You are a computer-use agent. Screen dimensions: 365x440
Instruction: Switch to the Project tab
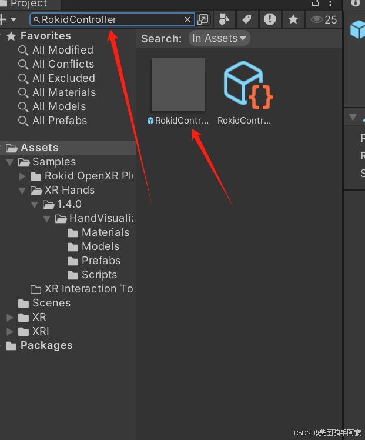click(29, 4)
